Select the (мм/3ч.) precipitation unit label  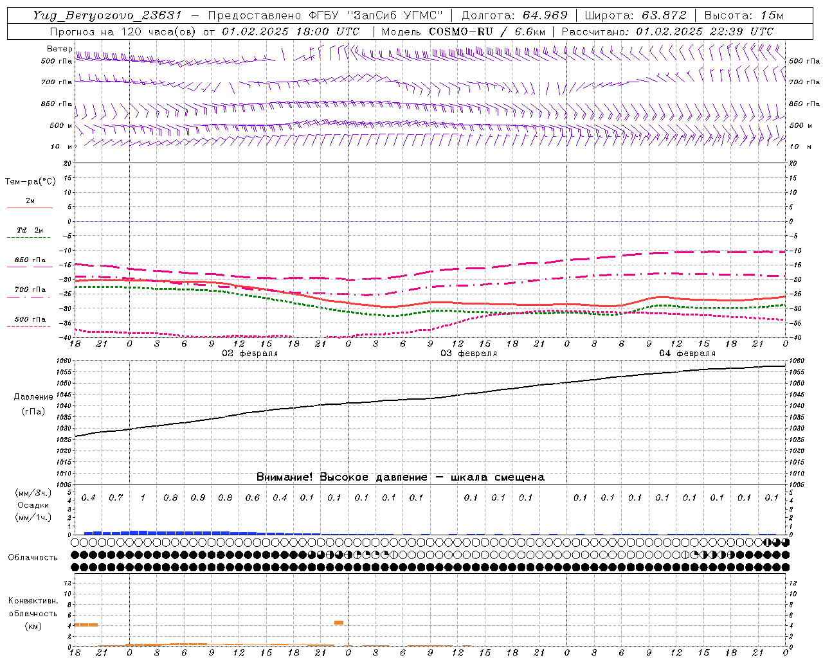pyautogui.click(x=33, y=493)
